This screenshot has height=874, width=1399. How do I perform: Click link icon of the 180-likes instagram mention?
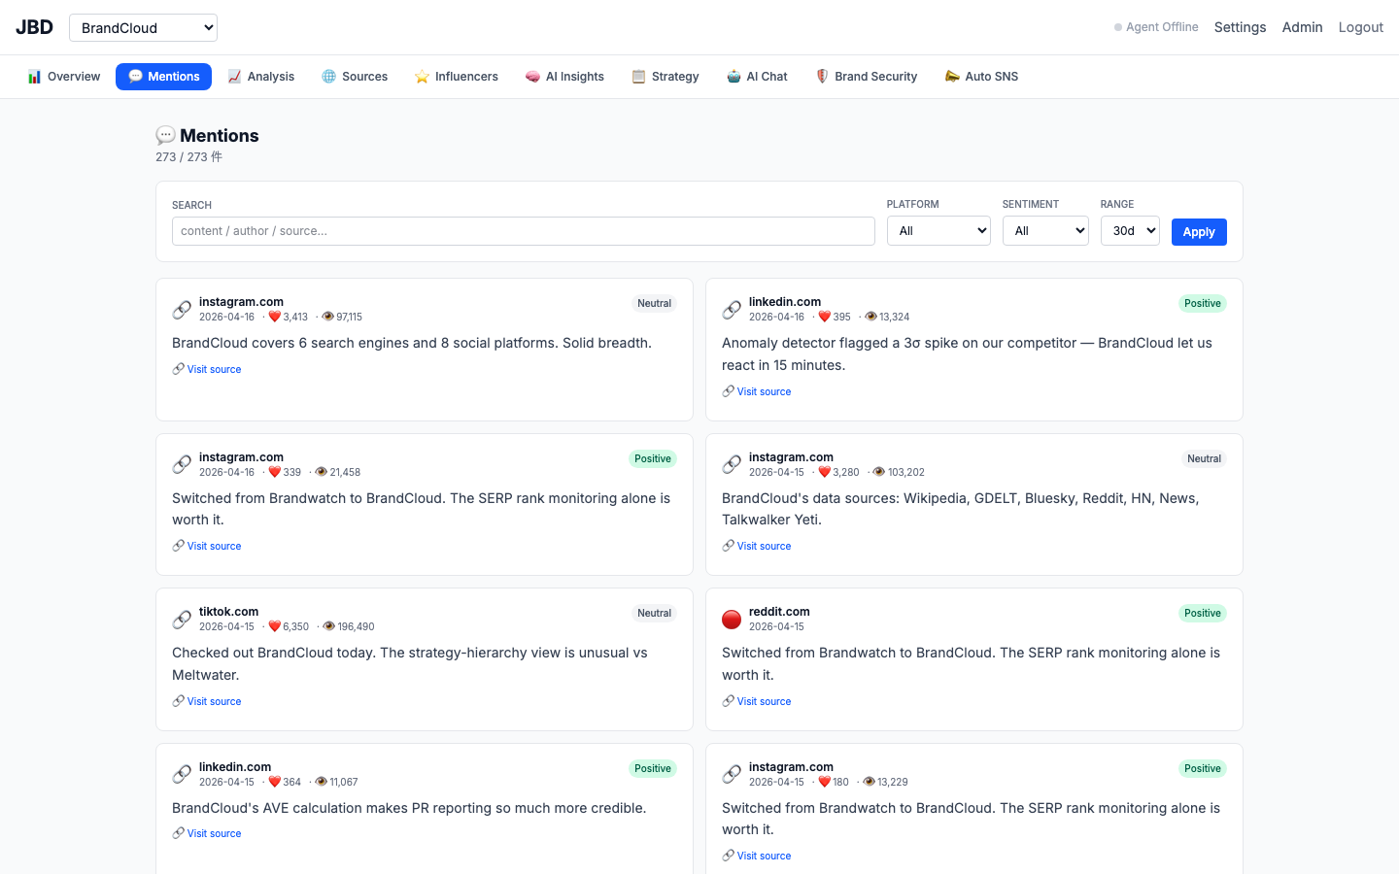point(732,775)
